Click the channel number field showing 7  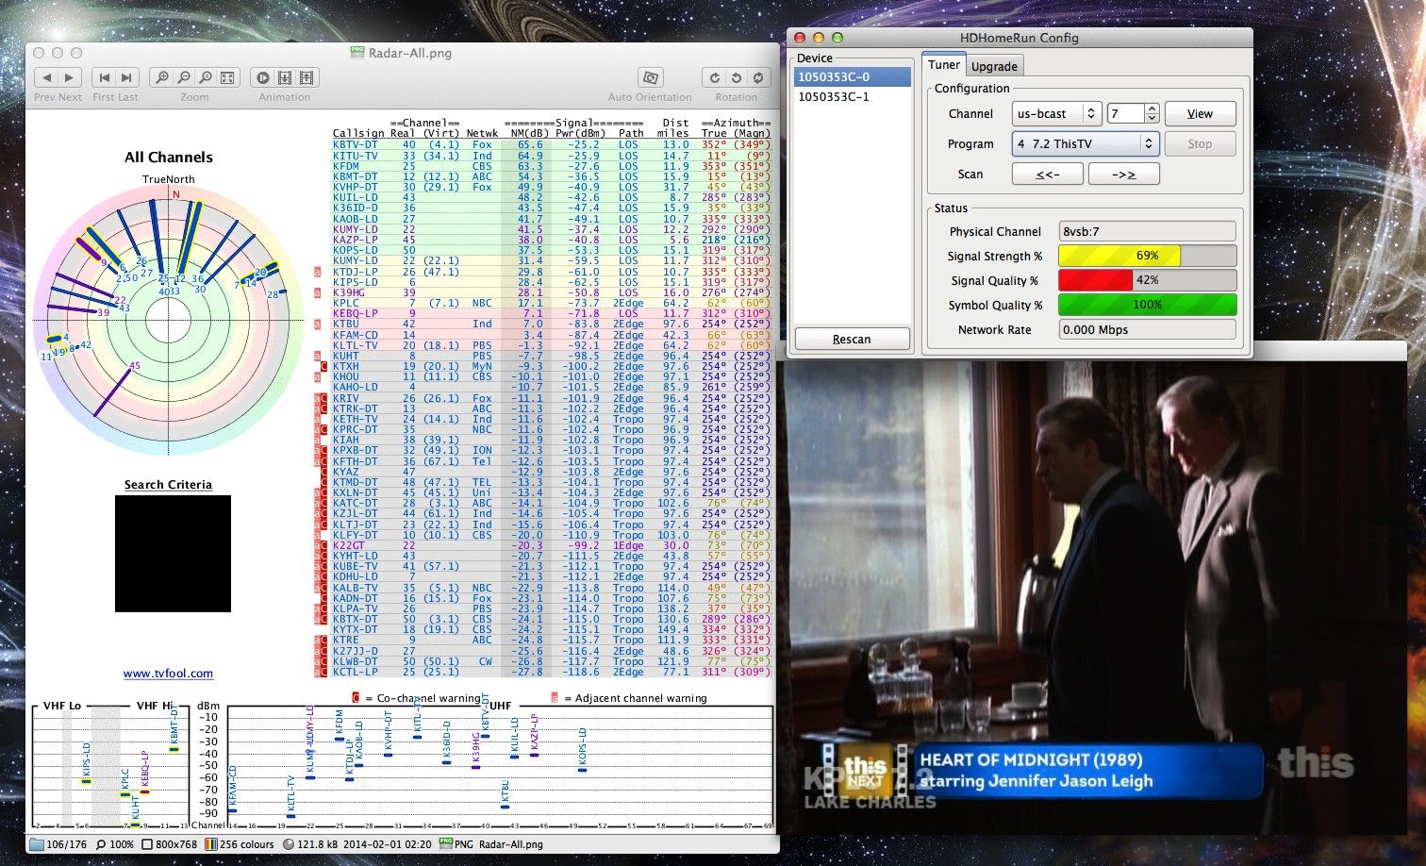tap(1126, 113)
